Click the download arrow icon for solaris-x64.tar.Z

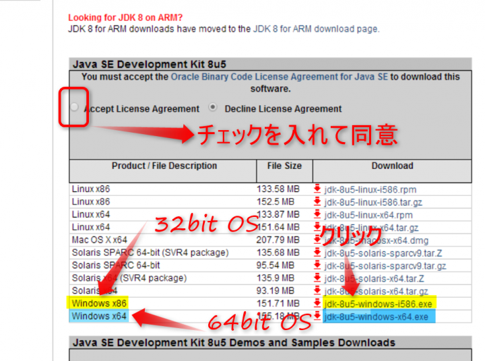[x=317, y=277]
